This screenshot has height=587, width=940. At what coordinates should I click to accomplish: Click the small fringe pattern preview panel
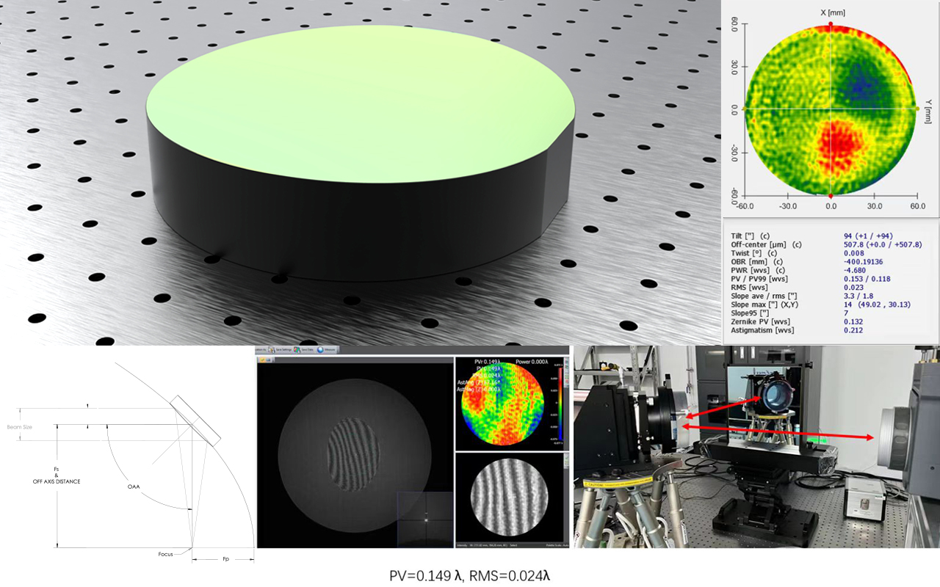[x=508, y=497]
